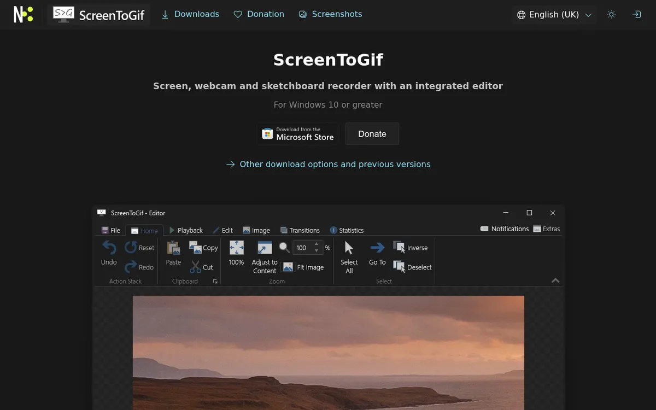Screen dimensions: 656x410
Task: Click the picture icon beside Screenshots
Action: 303,15
